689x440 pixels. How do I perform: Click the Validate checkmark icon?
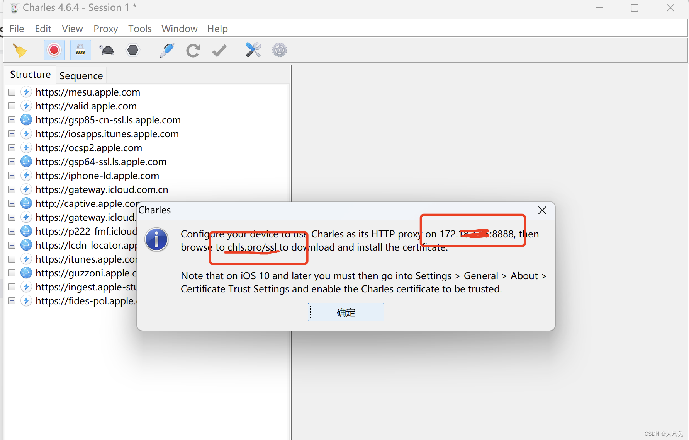219,51
